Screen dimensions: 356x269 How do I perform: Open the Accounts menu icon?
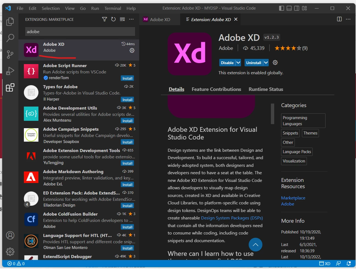(x=10, y=235)
